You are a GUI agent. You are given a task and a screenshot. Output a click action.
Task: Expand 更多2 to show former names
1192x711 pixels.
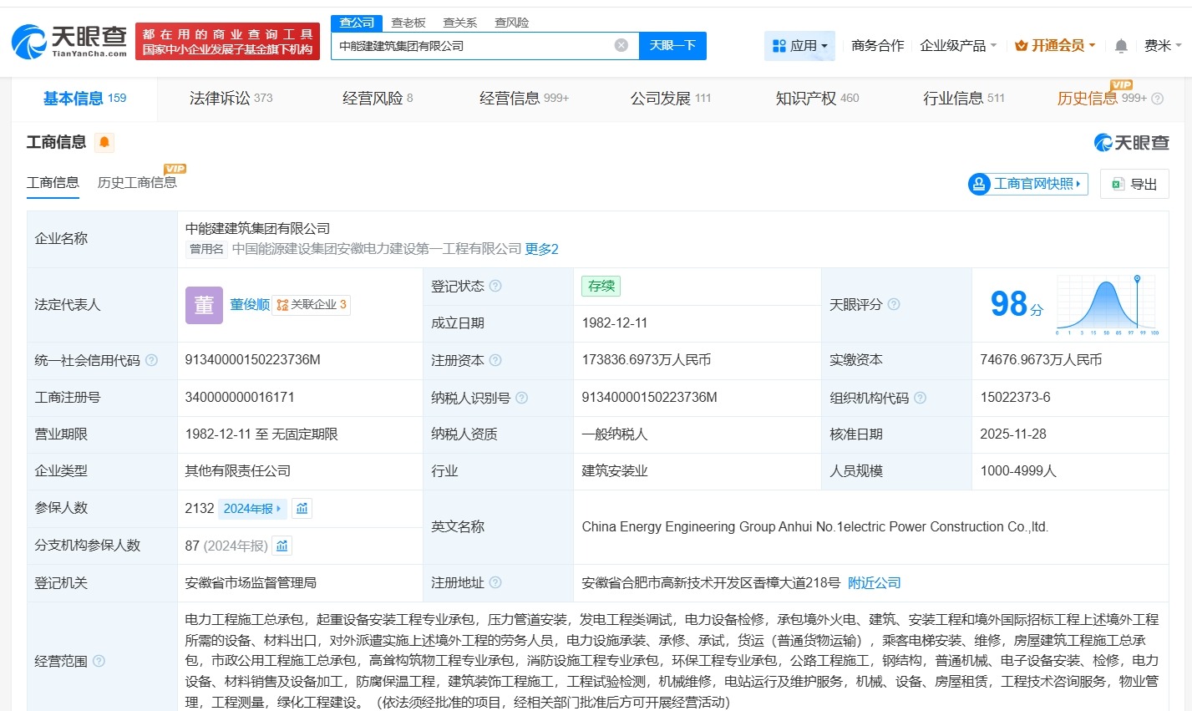[542, 249]
